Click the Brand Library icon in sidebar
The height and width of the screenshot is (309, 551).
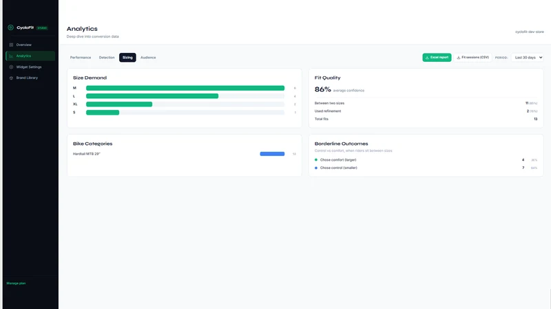[x=11, y=78]
